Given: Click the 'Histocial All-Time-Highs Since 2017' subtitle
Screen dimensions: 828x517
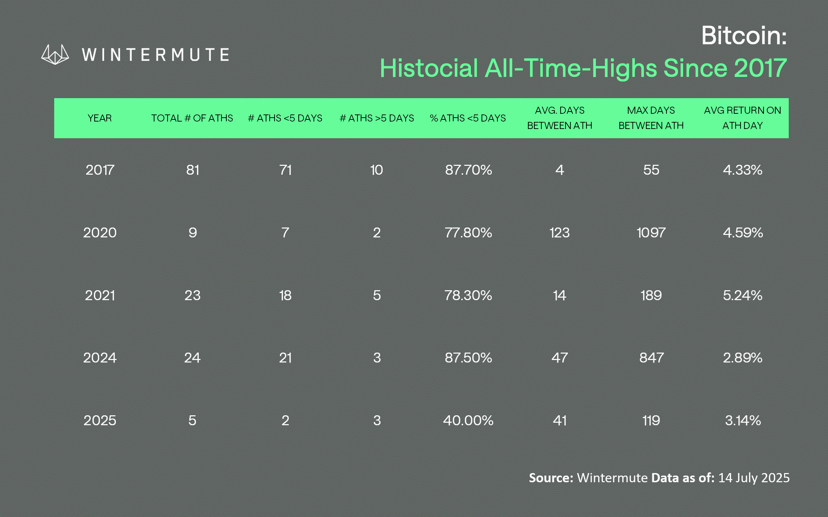Looking at the screenshot, I should 583,68.
